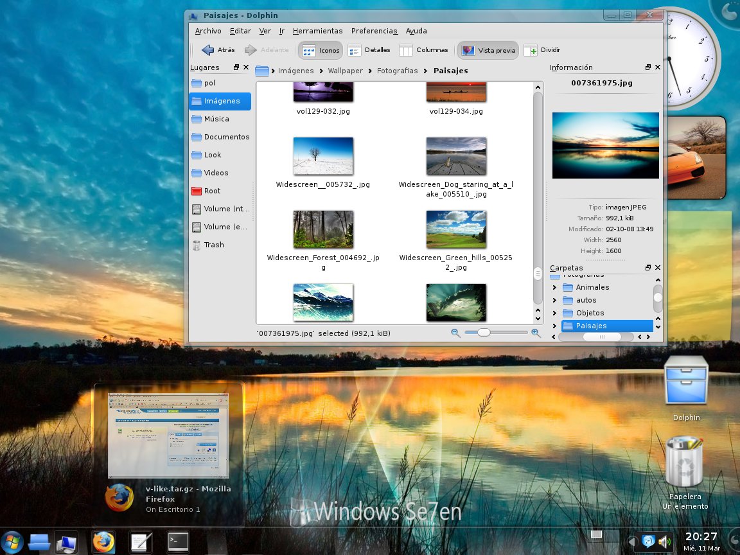
Task: Click the breadcrumb root folder icon
Action: pyautogui.click(x=262, y=71)
